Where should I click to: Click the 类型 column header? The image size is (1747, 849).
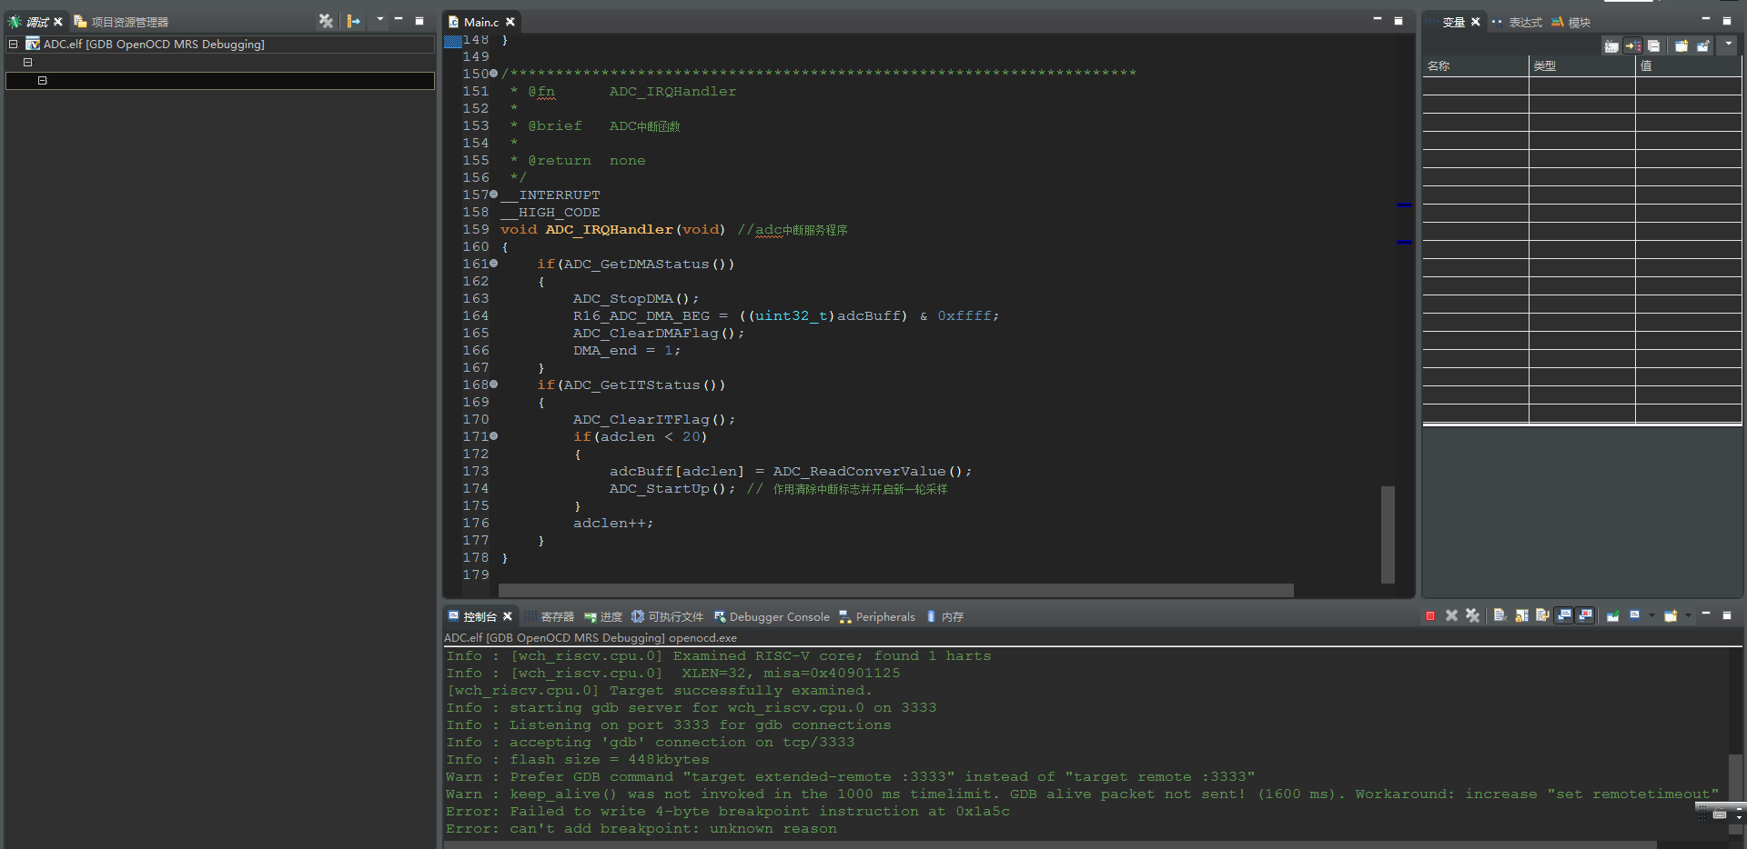[1581, 65]
